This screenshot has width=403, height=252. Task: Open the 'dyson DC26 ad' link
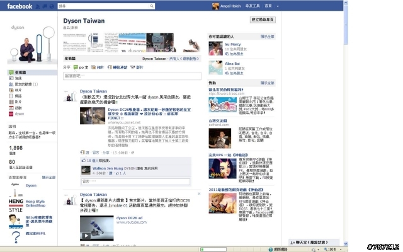coord(129,218)
